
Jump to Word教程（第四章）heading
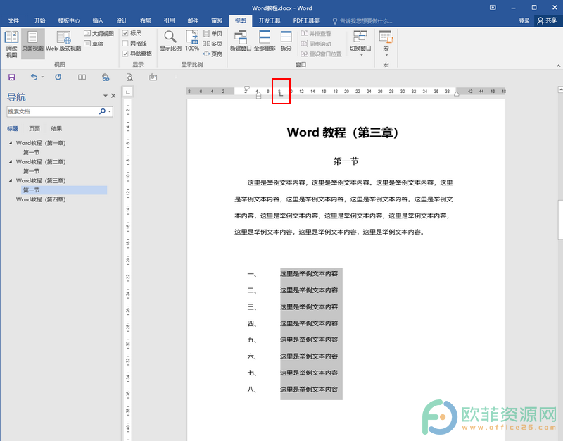click(41, 199)
